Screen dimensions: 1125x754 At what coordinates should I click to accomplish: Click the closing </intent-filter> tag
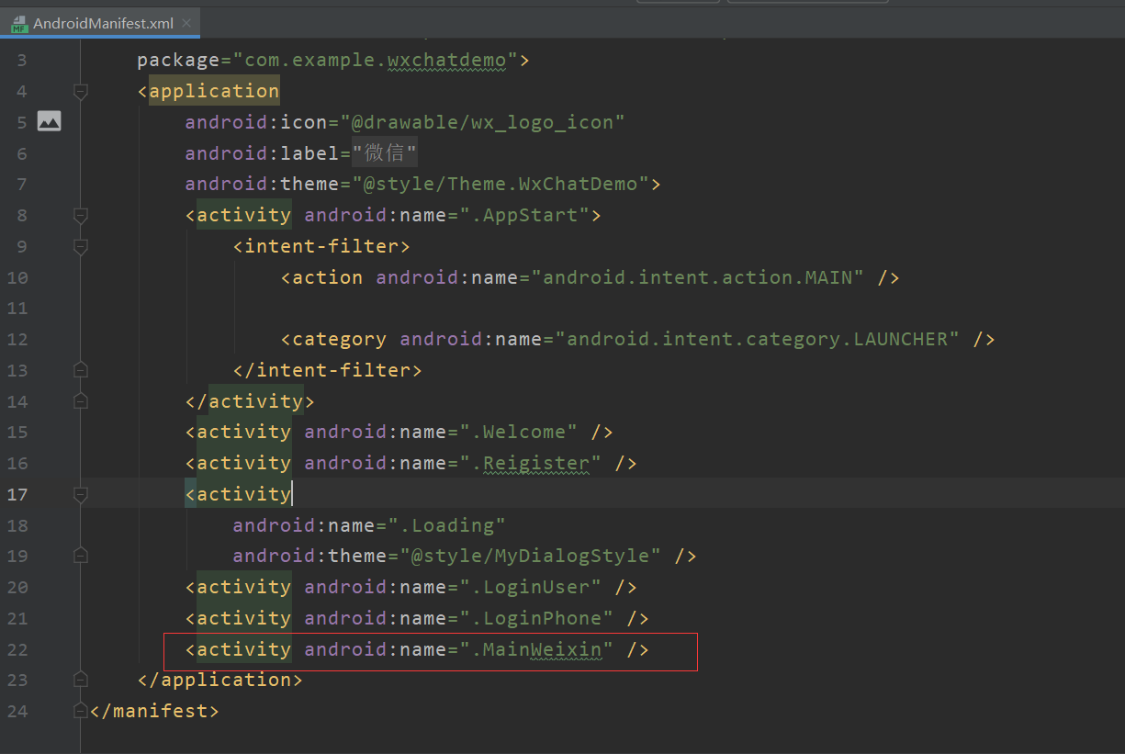328,370
